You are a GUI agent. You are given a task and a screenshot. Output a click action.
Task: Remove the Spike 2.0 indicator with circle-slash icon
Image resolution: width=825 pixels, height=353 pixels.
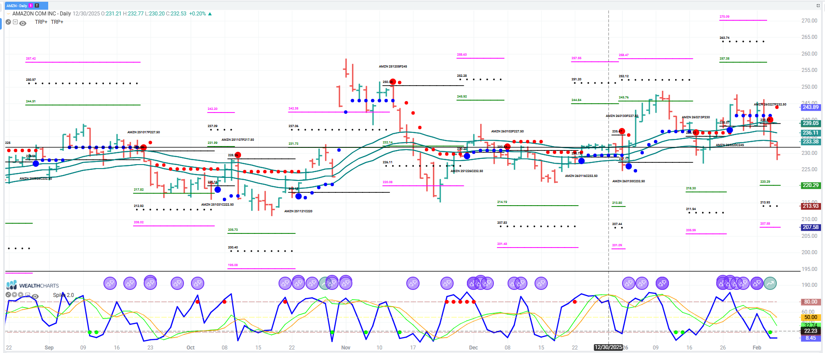tap(8, 295)
